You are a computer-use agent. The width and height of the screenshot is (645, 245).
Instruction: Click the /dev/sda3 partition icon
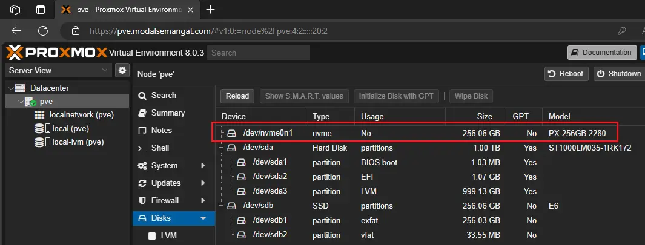pyautogui.click(x=242, y=192)
